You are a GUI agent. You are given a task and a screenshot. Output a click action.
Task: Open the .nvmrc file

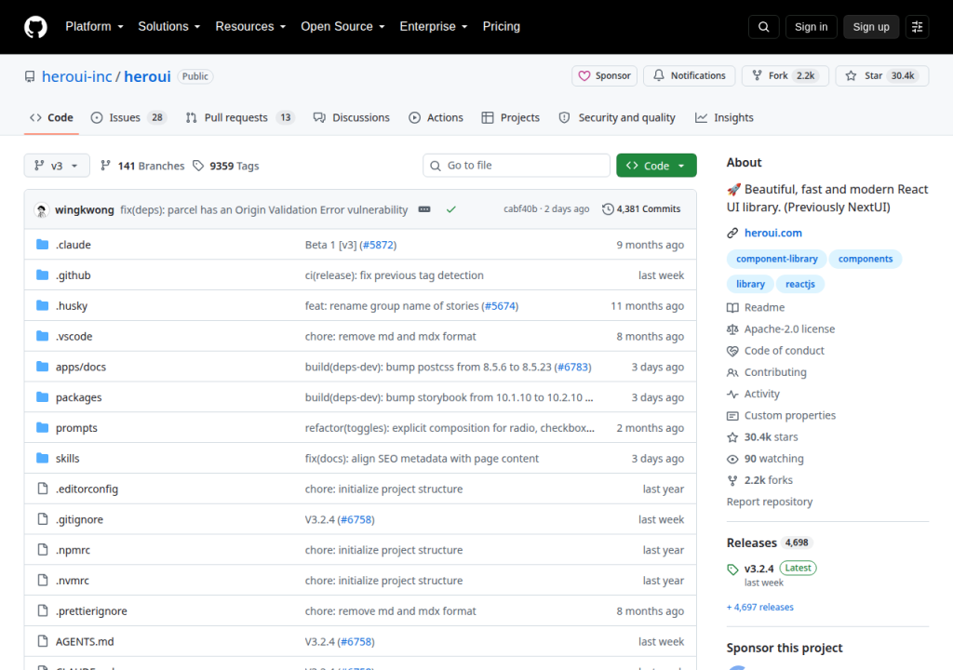tap(73, 581)
